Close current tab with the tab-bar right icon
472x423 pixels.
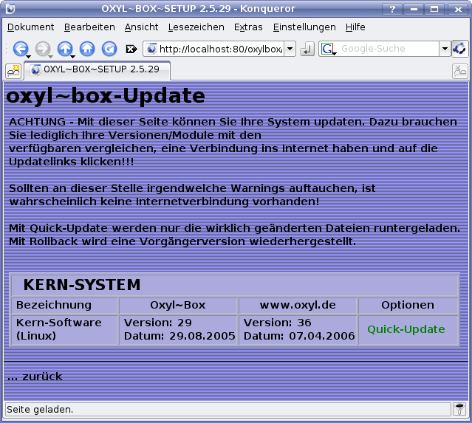[x=459, y=72]
